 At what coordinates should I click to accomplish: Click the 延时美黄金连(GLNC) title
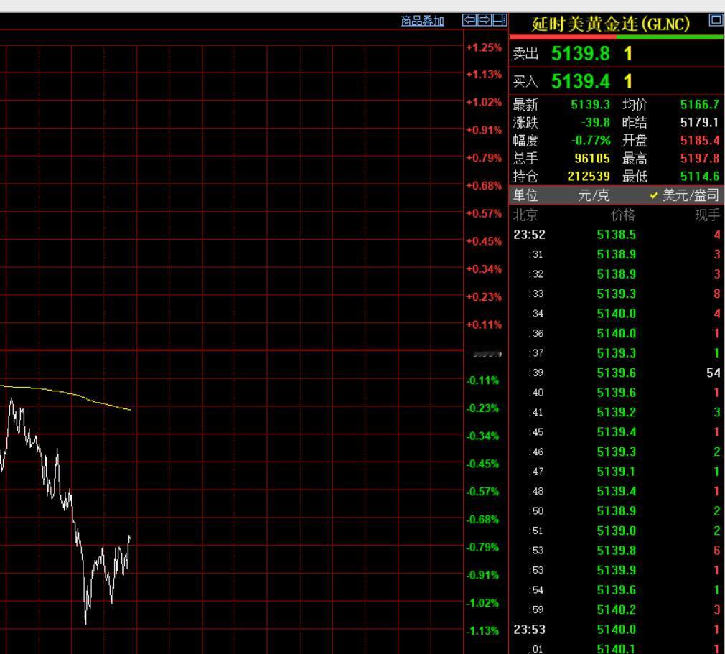point(610,24)
